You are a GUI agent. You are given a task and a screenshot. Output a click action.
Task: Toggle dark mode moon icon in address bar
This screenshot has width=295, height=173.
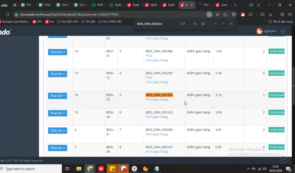pos(225,15)
